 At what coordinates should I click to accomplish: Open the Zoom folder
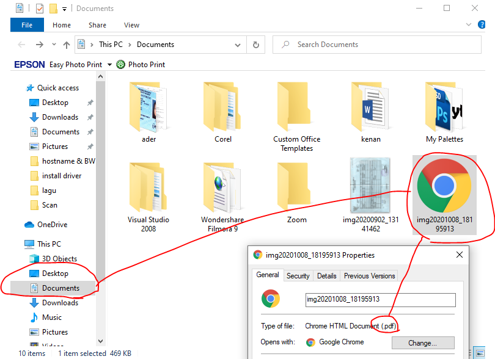[x=297, y=192]
